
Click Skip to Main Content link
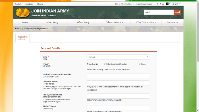(123, 4)
